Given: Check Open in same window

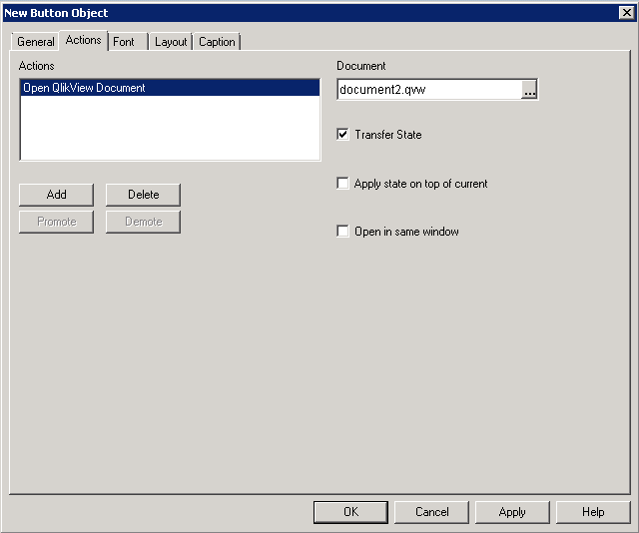Looking at the screenshot, I should [x=342, y=231].
